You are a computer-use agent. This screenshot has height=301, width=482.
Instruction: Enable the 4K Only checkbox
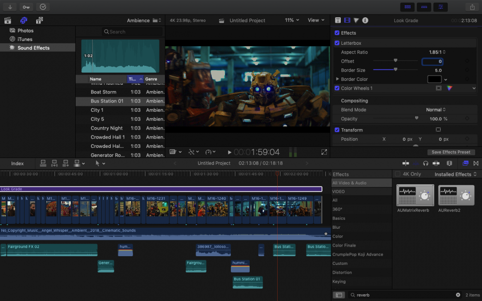(398, 174)
